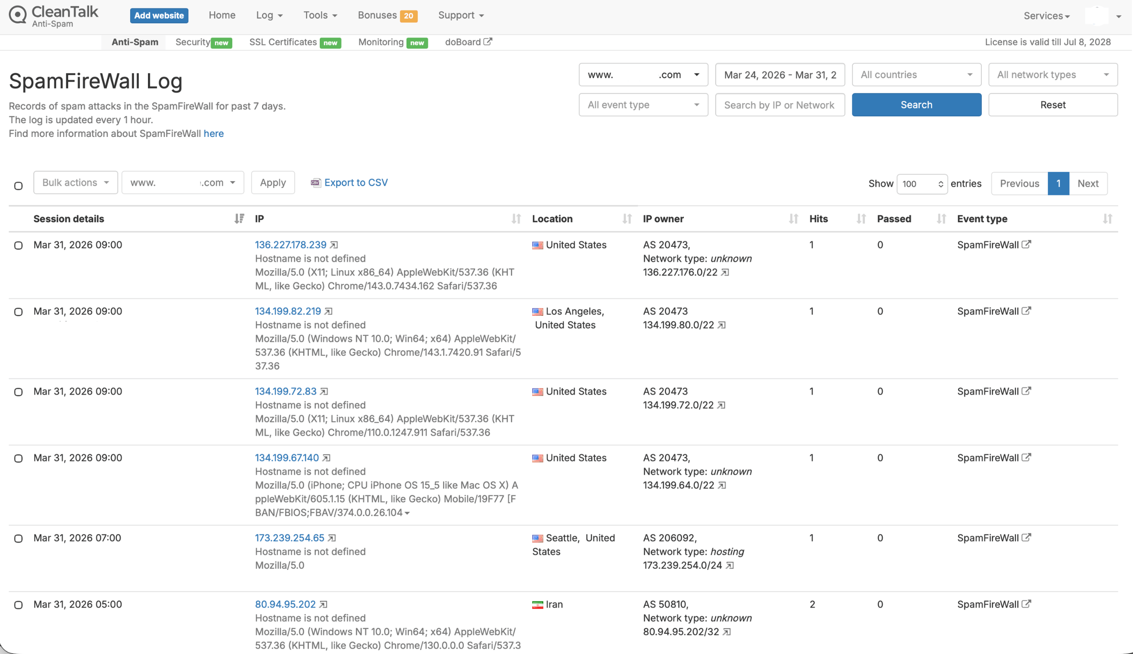This screenshot has width=1133, height=654.
Task: Sort by Session details column
Action: pos(239,219)
